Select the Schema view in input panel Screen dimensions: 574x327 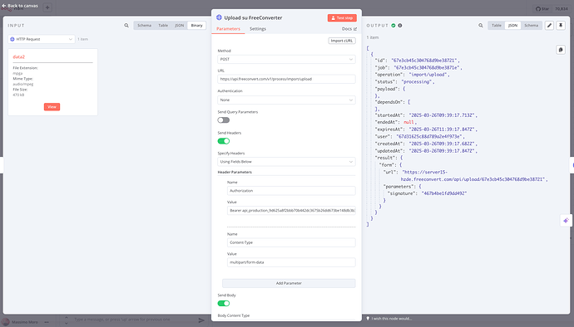(x=144, y=26)
